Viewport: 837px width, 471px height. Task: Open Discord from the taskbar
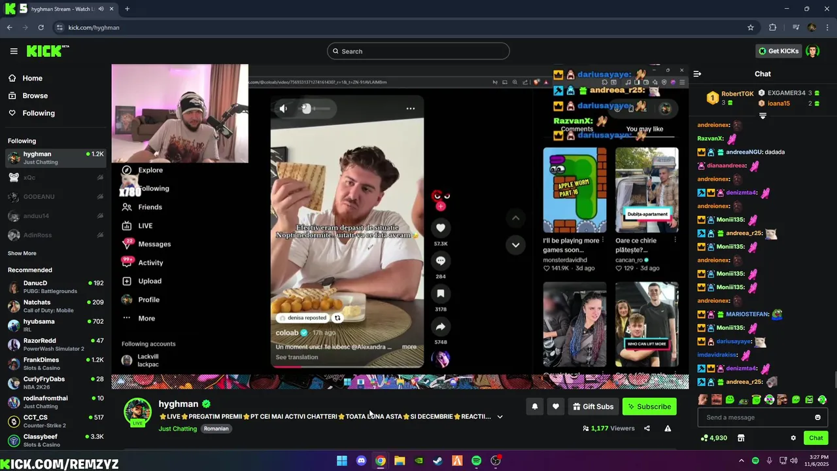point(361,461)
